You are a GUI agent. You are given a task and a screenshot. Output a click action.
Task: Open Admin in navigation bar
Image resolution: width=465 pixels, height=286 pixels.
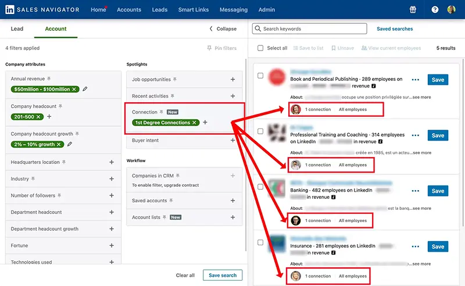(x=267, y=9)
